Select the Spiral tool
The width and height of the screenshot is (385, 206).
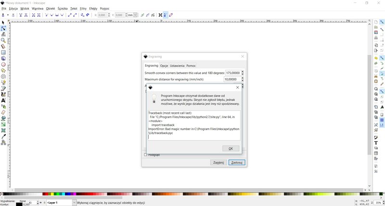[x=3, y=76]
